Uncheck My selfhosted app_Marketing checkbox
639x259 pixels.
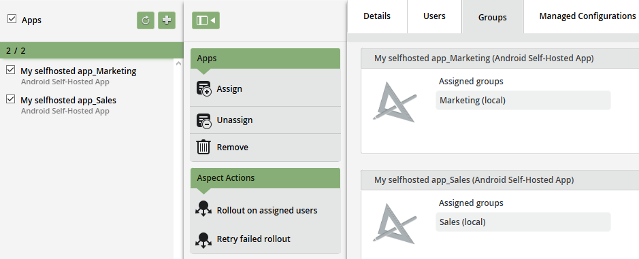click(11, 70)
